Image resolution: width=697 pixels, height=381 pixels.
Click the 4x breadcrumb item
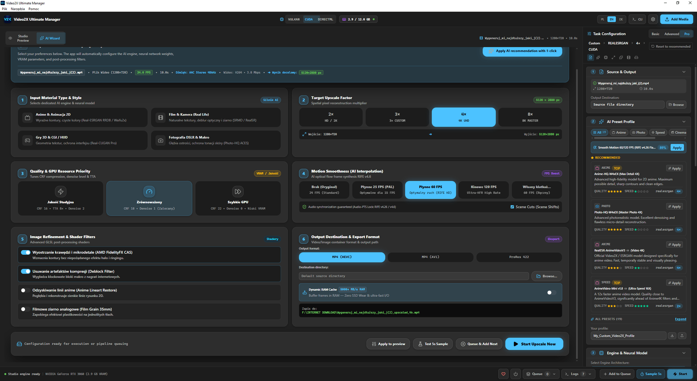[x=638, y=43]
